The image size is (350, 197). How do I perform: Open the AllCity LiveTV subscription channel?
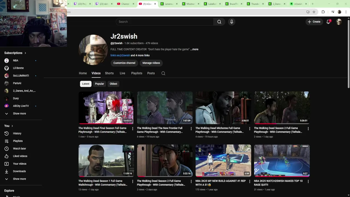(21, 106)
